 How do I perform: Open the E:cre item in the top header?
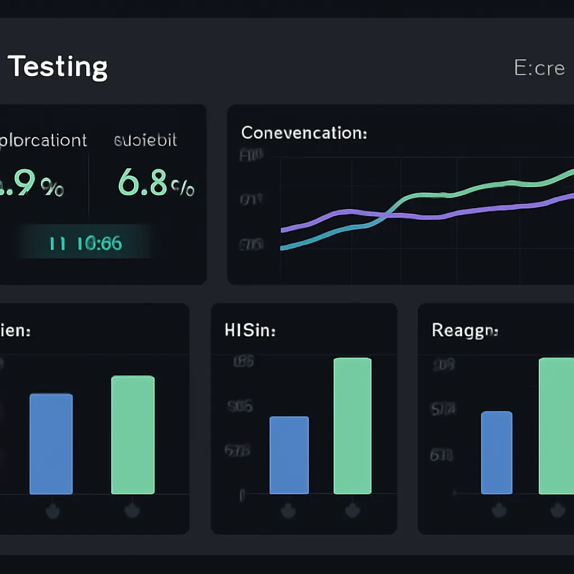click(539, 67)
